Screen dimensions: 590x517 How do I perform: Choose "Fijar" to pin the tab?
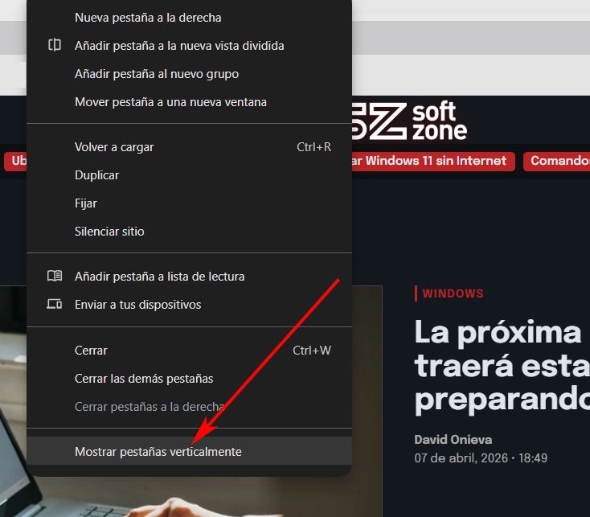(189, 203)
